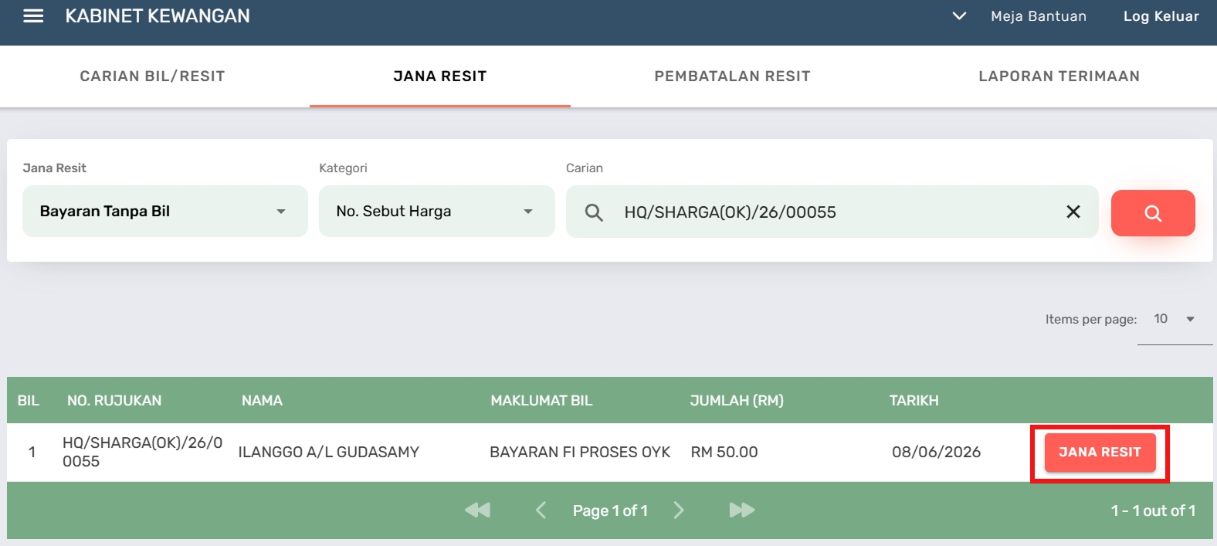The image size is (1217, 546).
Task: Click the 1 - 1 out of 1 count
Action: [x=1153, y=510]
